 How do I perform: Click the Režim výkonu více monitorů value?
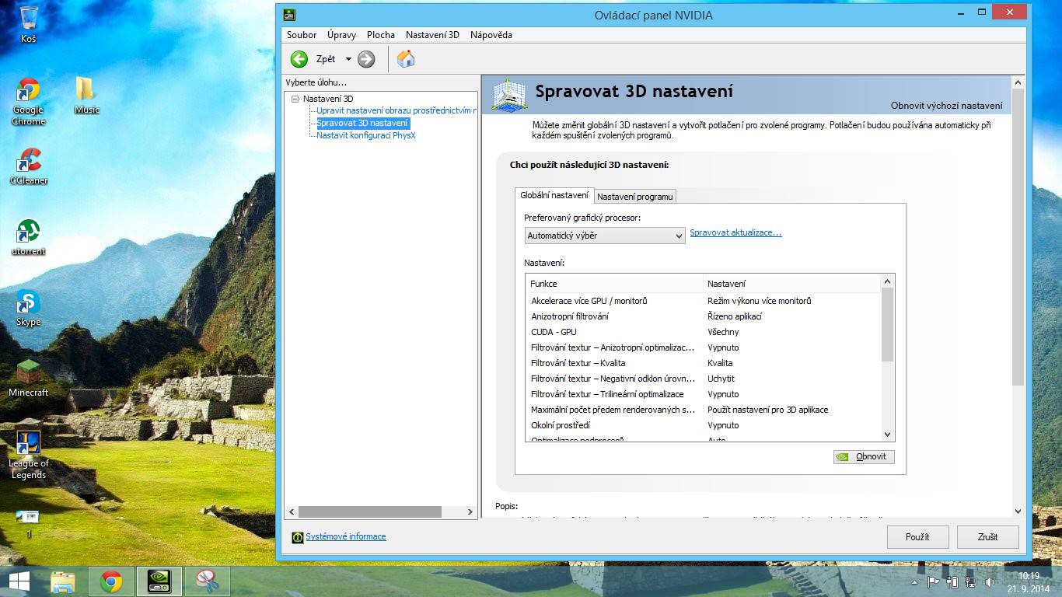(760, 301)
